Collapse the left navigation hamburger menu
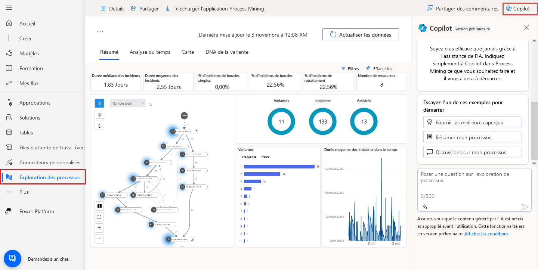 pos(9,8)
